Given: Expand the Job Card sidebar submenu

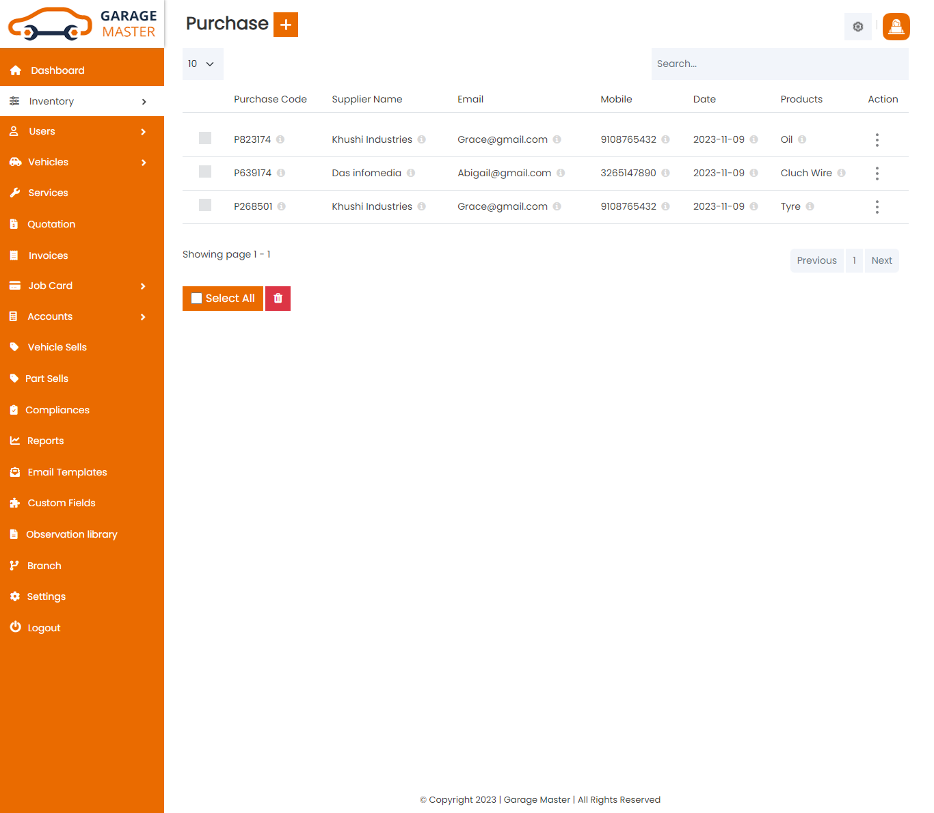Looking at the screenshot, I should pyautogui.click(x=82, y=286).
